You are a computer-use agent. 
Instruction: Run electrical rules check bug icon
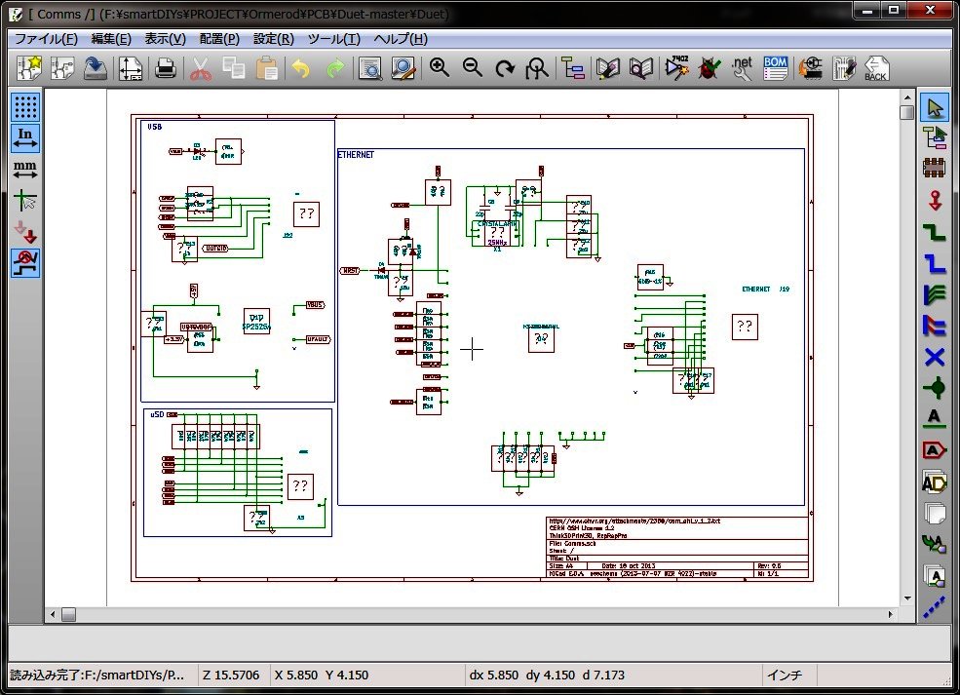click(709, 68)
